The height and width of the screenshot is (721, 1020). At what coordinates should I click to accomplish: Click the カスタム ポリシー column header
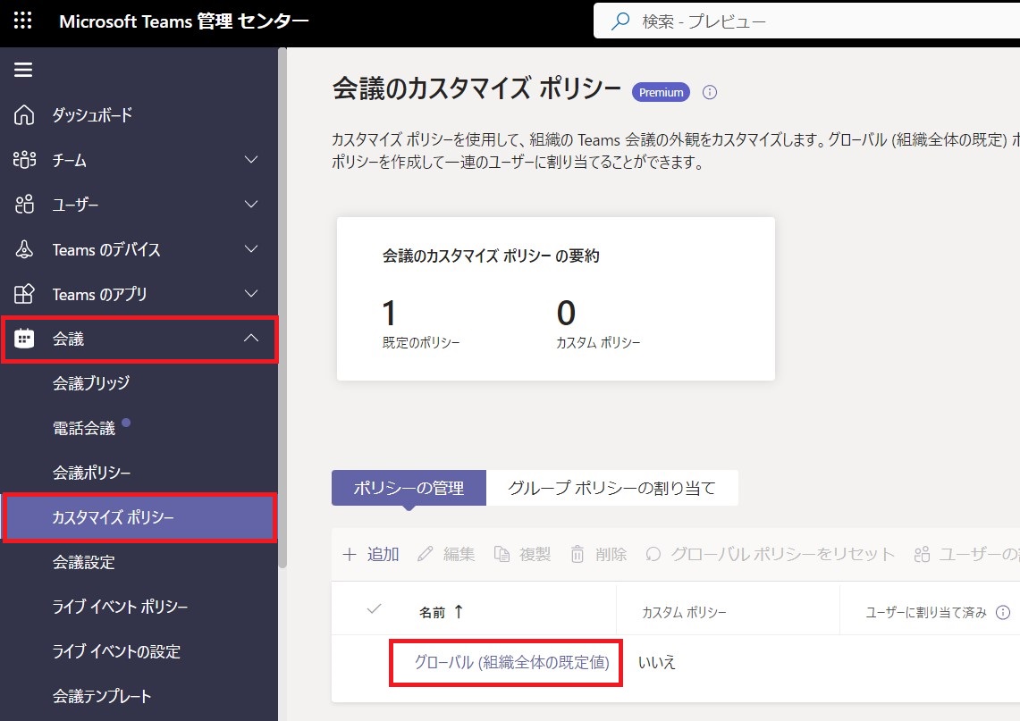[685, 612]
